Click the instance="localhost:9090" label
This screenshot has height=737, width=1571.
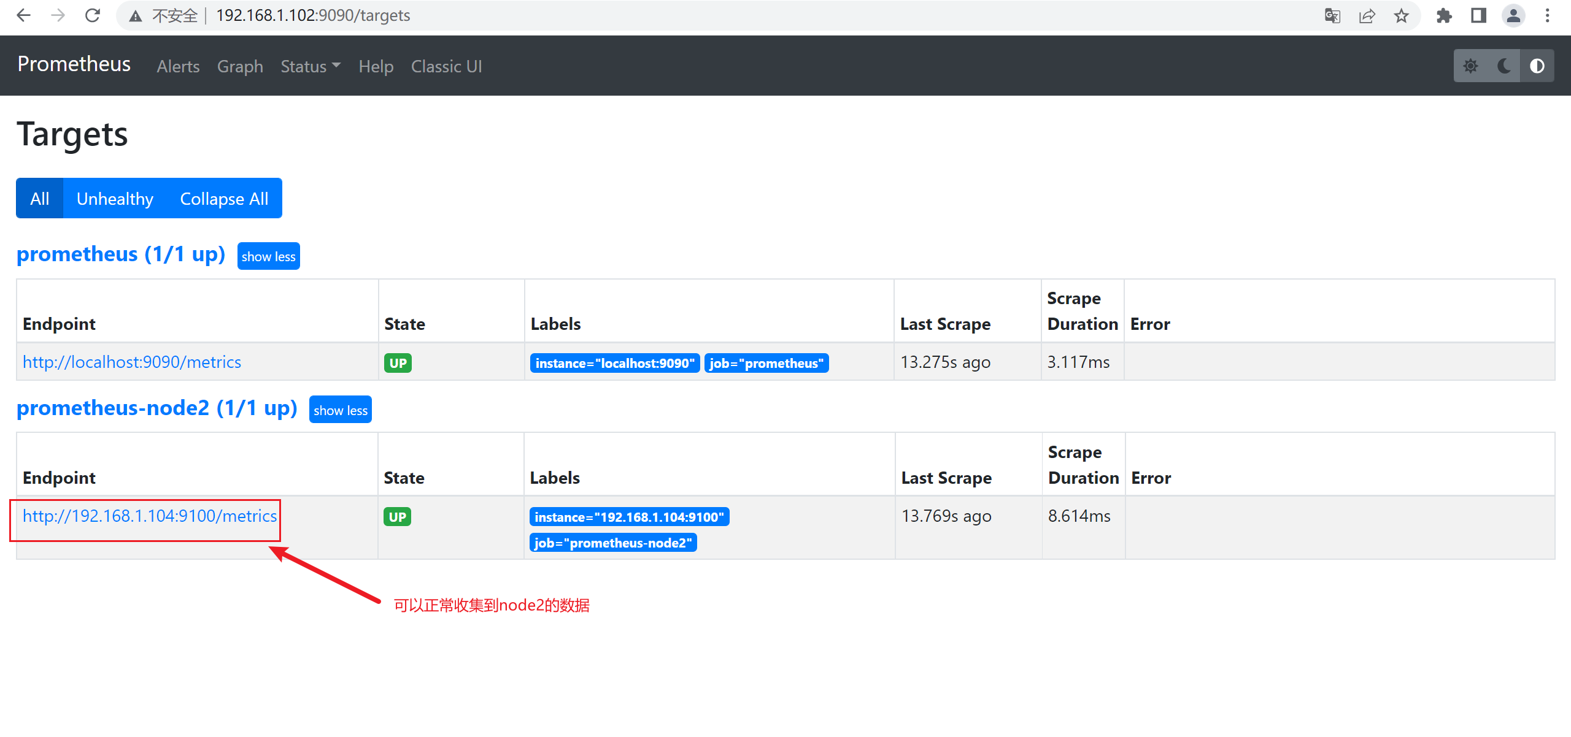[615, 363]
